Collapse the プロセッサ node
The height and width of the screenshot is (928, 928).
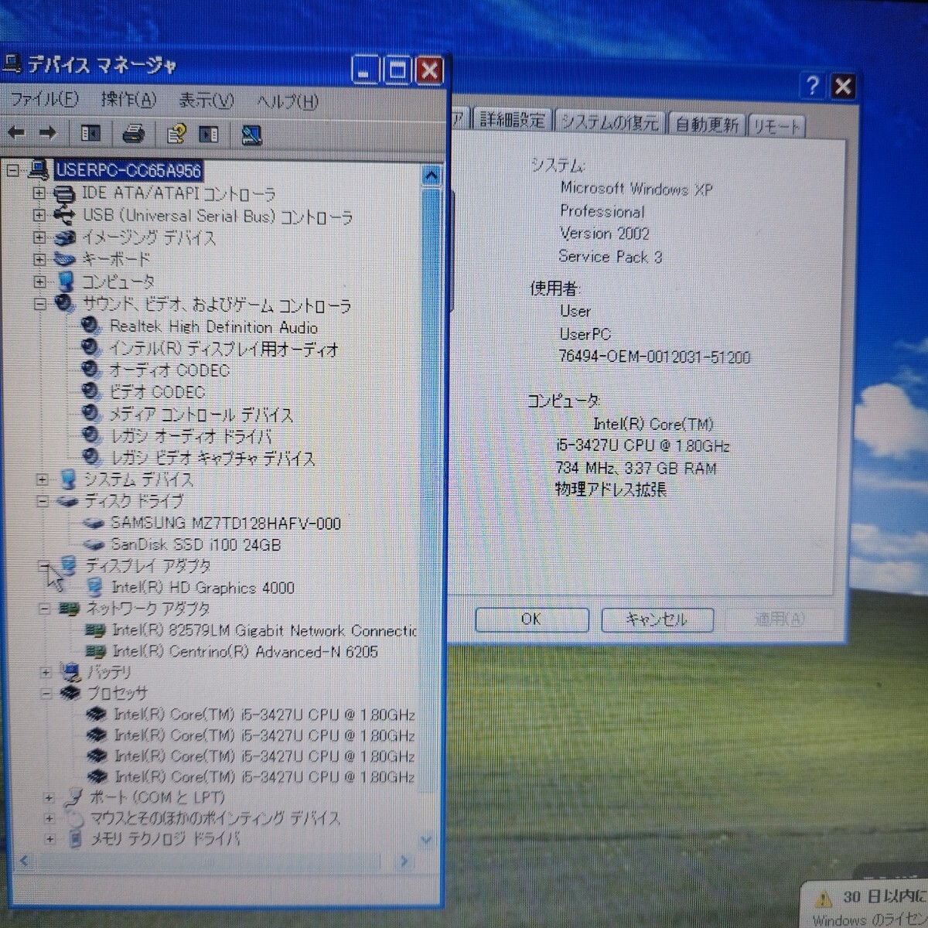pyautogui.click(x=46, y=693)
